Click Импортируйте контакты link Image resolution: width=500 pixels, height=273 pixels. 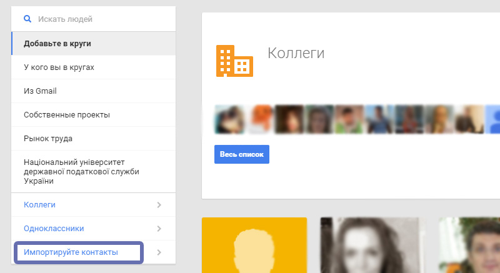click(71, 252)
